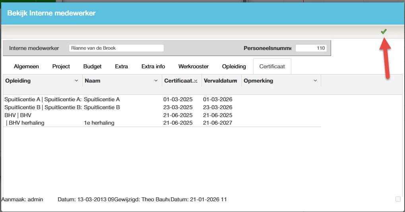This screenshot has width=405, height=212.
Task: Switch to the Opleiding tab
Action: click(x=234, y=66)
